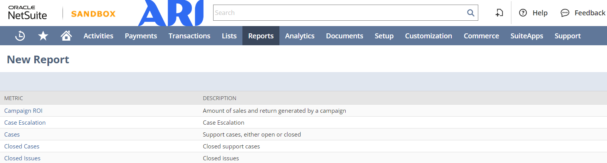
Task: Click into the global Search field
Action: 339,13
